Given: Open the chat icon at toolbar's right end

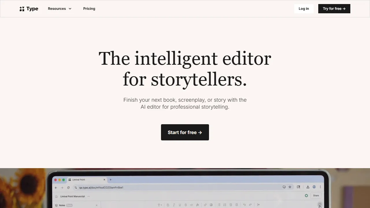Looking at the screenshot, I should click(x=320, y=205).
